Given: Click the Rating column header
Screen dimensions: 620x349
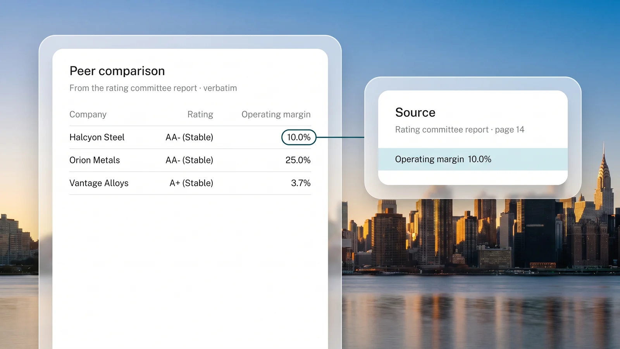Looking at the screenshot, I should (x=200, y=114).
